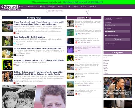
Task: Open trending Wordle grid thumbnail
Action: point(7,64)
